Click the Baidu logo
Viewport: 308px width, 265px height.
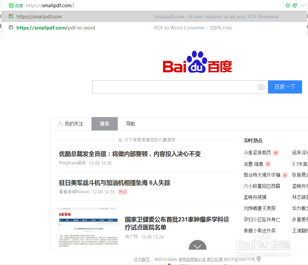click(x=197, y=62)
